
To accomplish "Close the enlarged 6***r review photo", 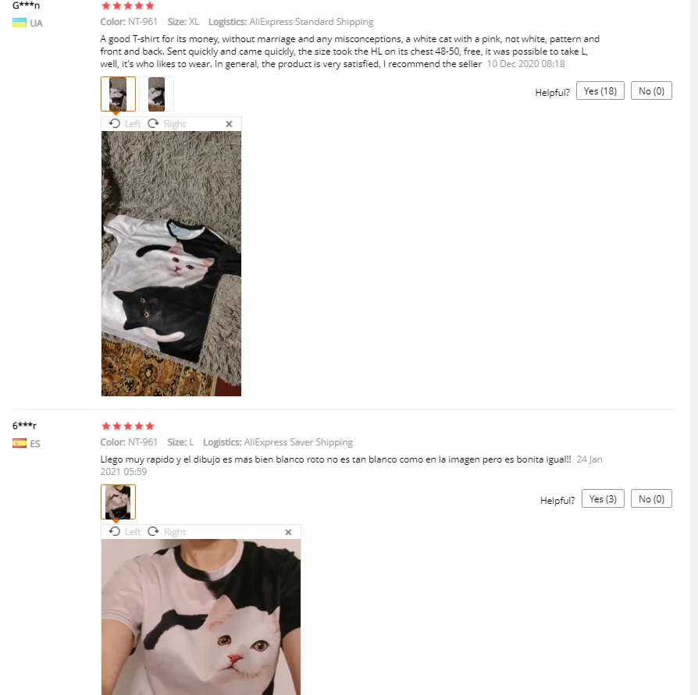I will pyautogui.click(x=288, y=532).
